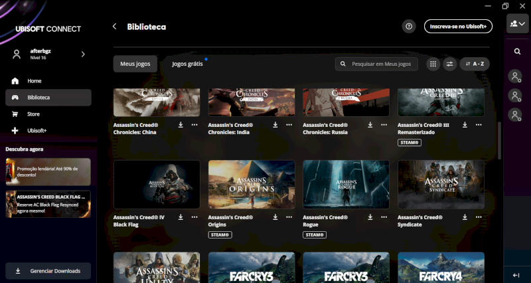
Task: Go to Store in the sidebar
Action: coord(33,114)
